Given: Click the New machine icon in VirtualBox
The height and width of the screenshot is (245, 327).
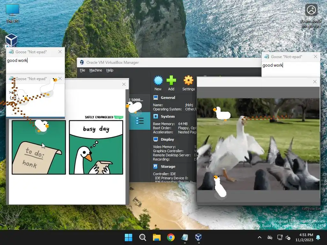Looking at the screenshot, I should [158, 80].
